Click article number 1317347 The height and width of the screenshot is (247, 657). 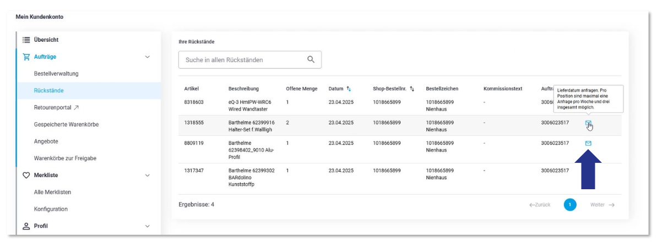pos(194,171)
